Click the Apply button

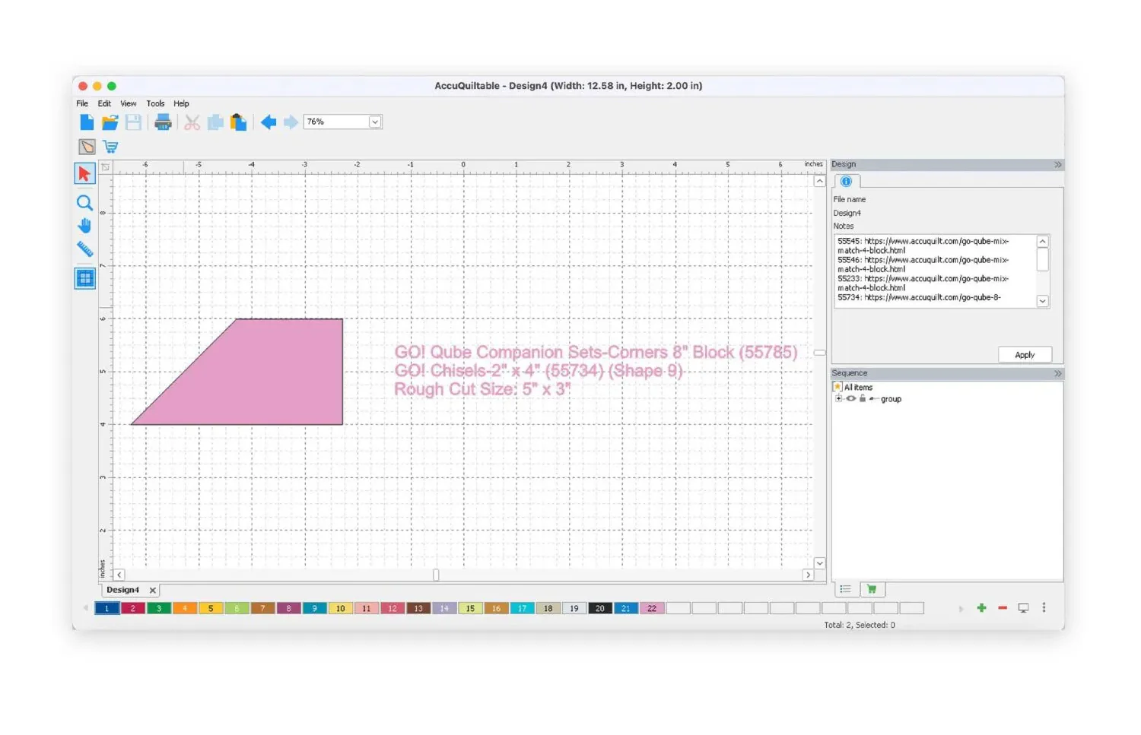(1025, 355)
